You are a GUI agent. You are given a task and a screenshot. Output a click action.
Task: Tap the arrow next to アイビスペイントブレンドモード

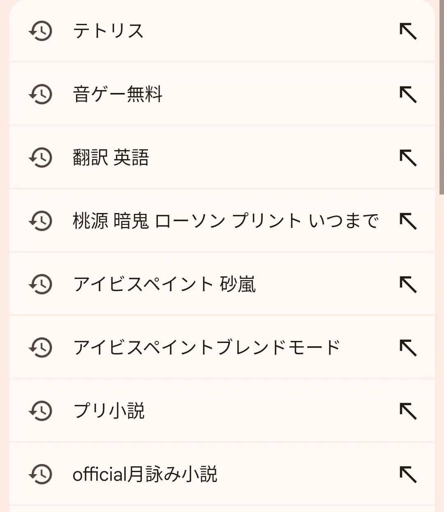408,348
